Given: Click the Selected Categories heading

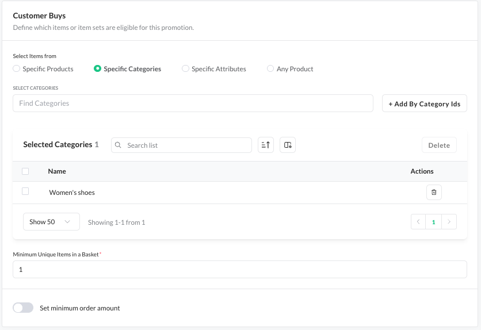Looking at the screenshot, I should click(58, 144).
